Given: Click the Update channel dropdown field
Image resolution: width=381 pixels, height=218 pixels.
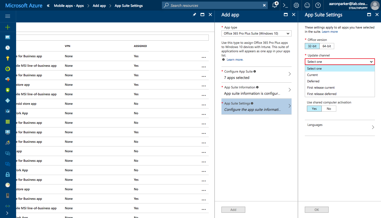Looking at the screenshot, I should (x=340, y=62).
